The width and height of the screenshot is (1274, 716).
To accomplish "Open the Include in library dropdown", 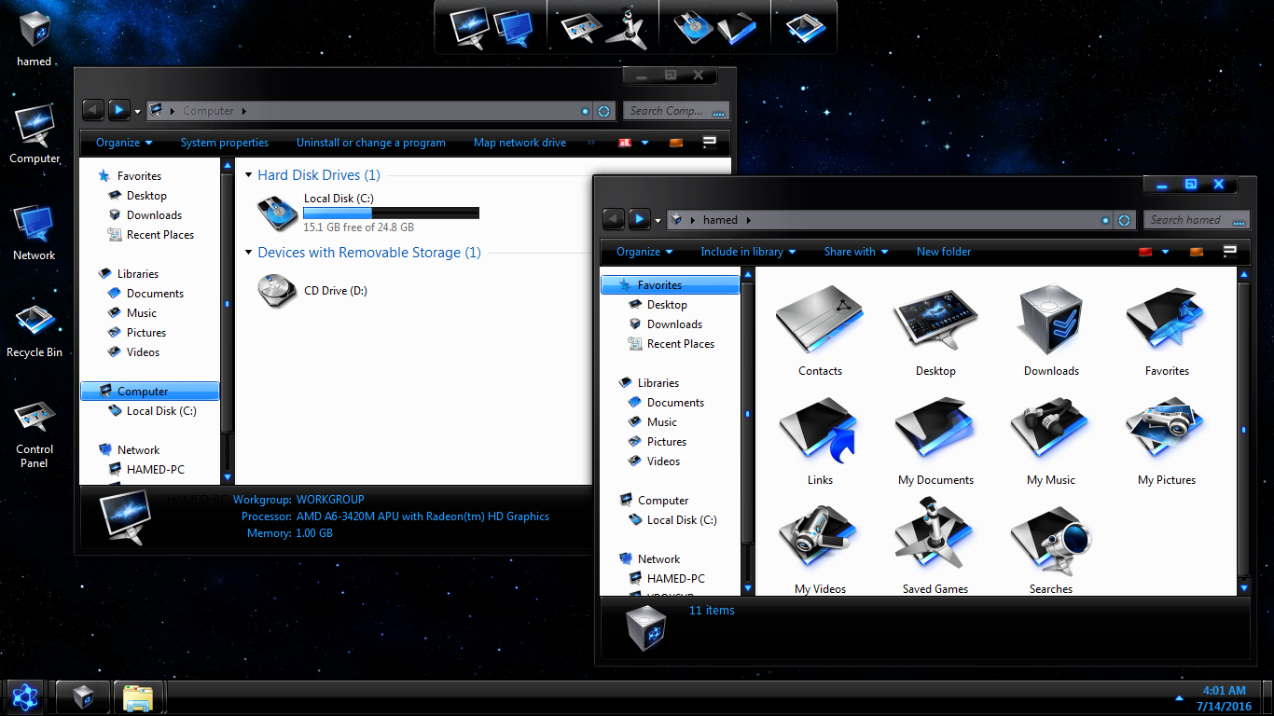I will [748, 252].
